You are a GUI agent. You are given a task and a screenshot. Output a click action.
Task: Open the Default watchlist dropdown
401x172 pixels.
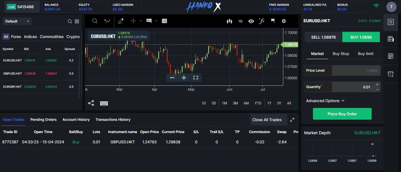click(17, 21)
